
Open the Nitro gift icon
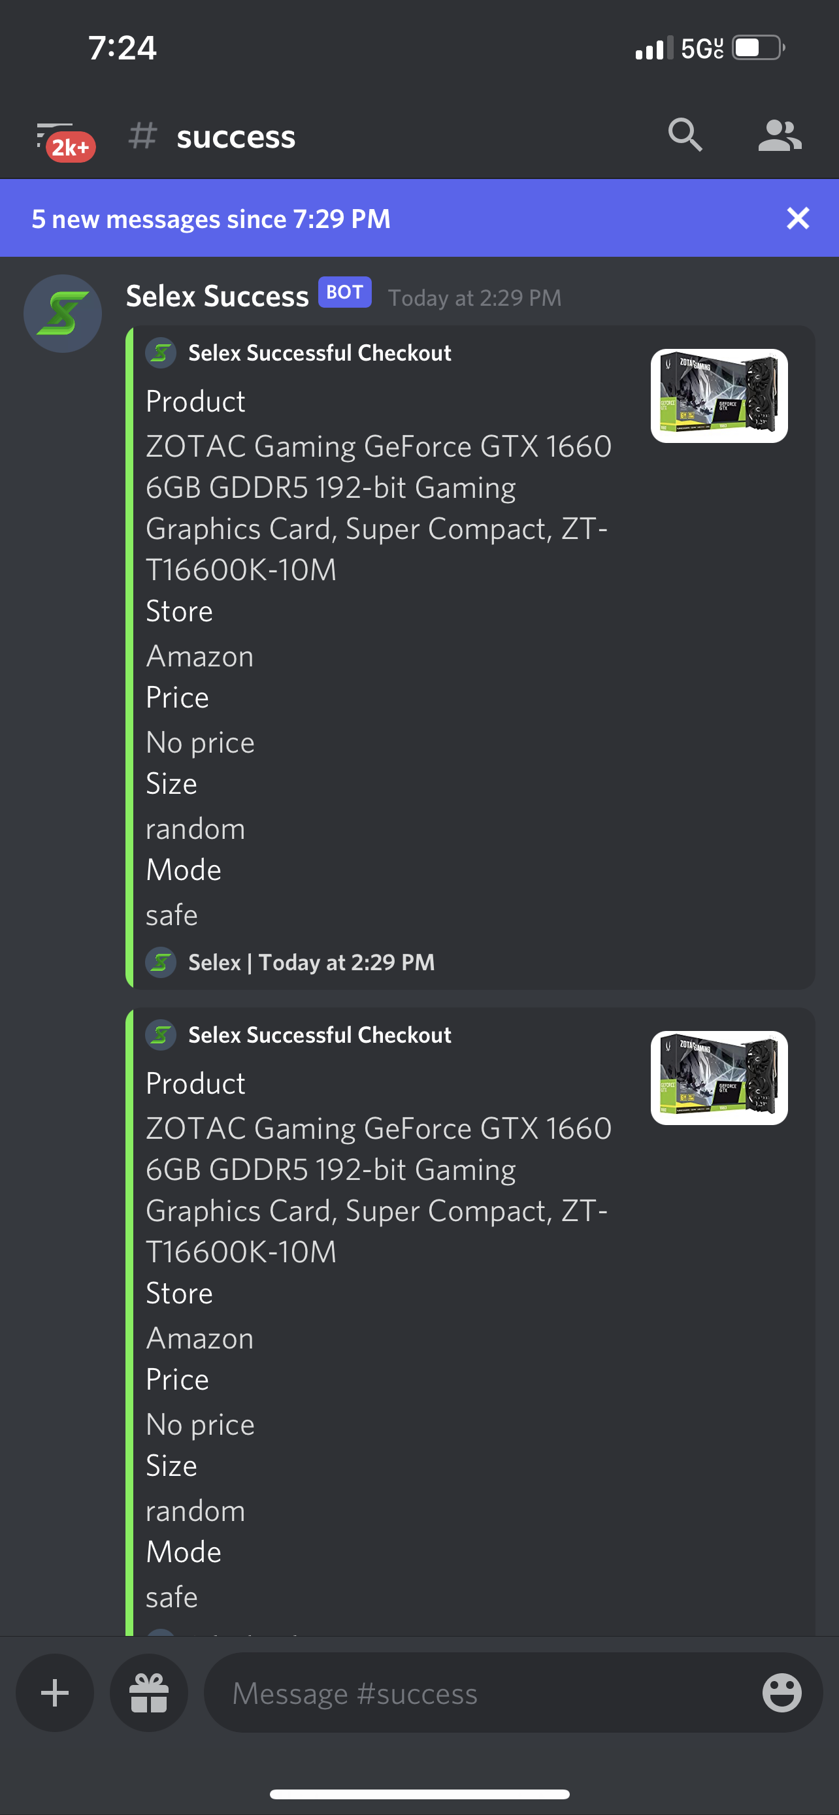[x=148, y=1692]
